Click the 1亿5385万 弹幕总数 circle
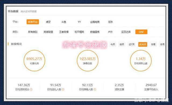 [x=88, y=61]
